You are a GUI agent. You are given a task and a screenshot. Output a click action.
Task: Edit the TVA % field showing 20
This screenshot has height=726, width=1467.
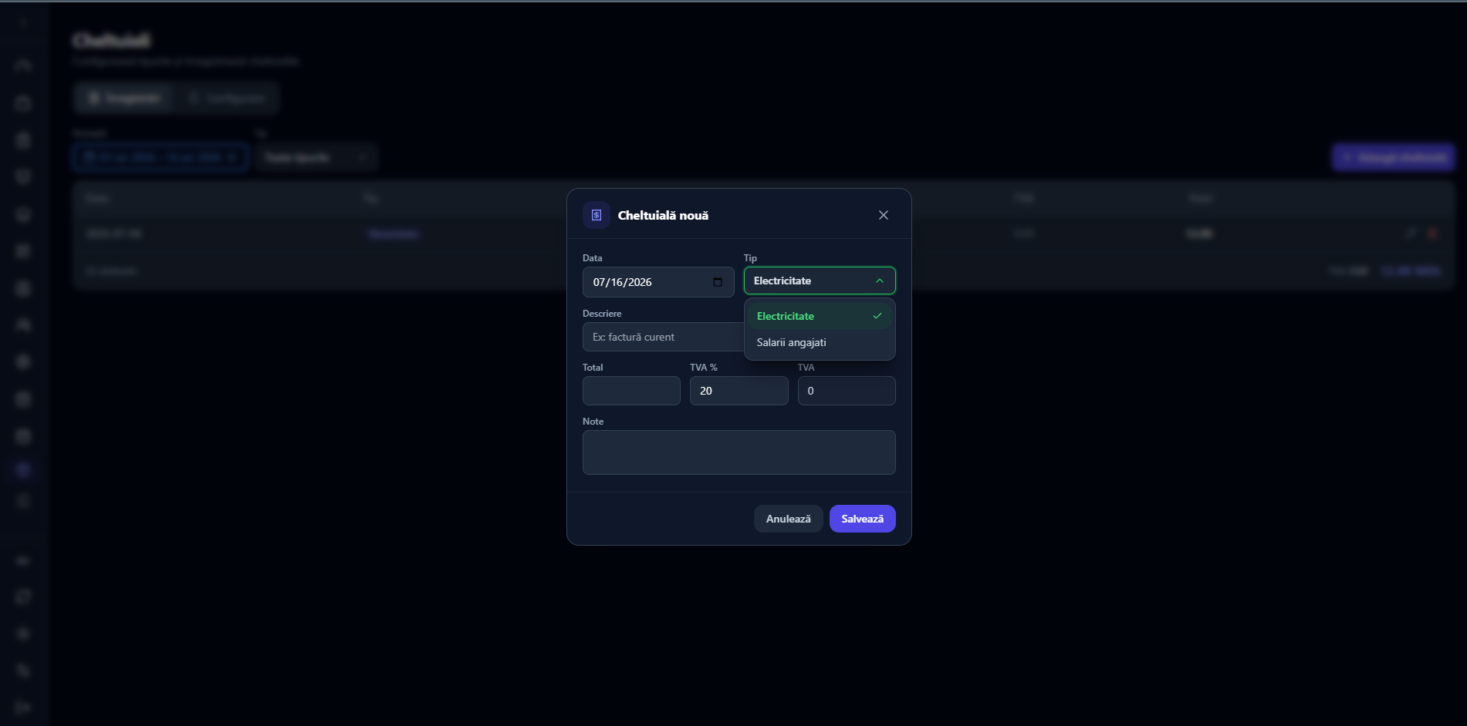pyautogui.click(x=739, y=391)
